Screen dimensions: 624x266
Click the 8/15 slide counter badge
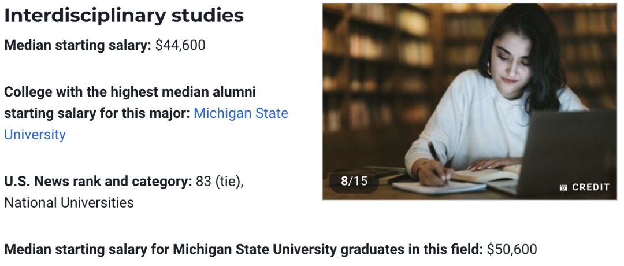[354, 181]
